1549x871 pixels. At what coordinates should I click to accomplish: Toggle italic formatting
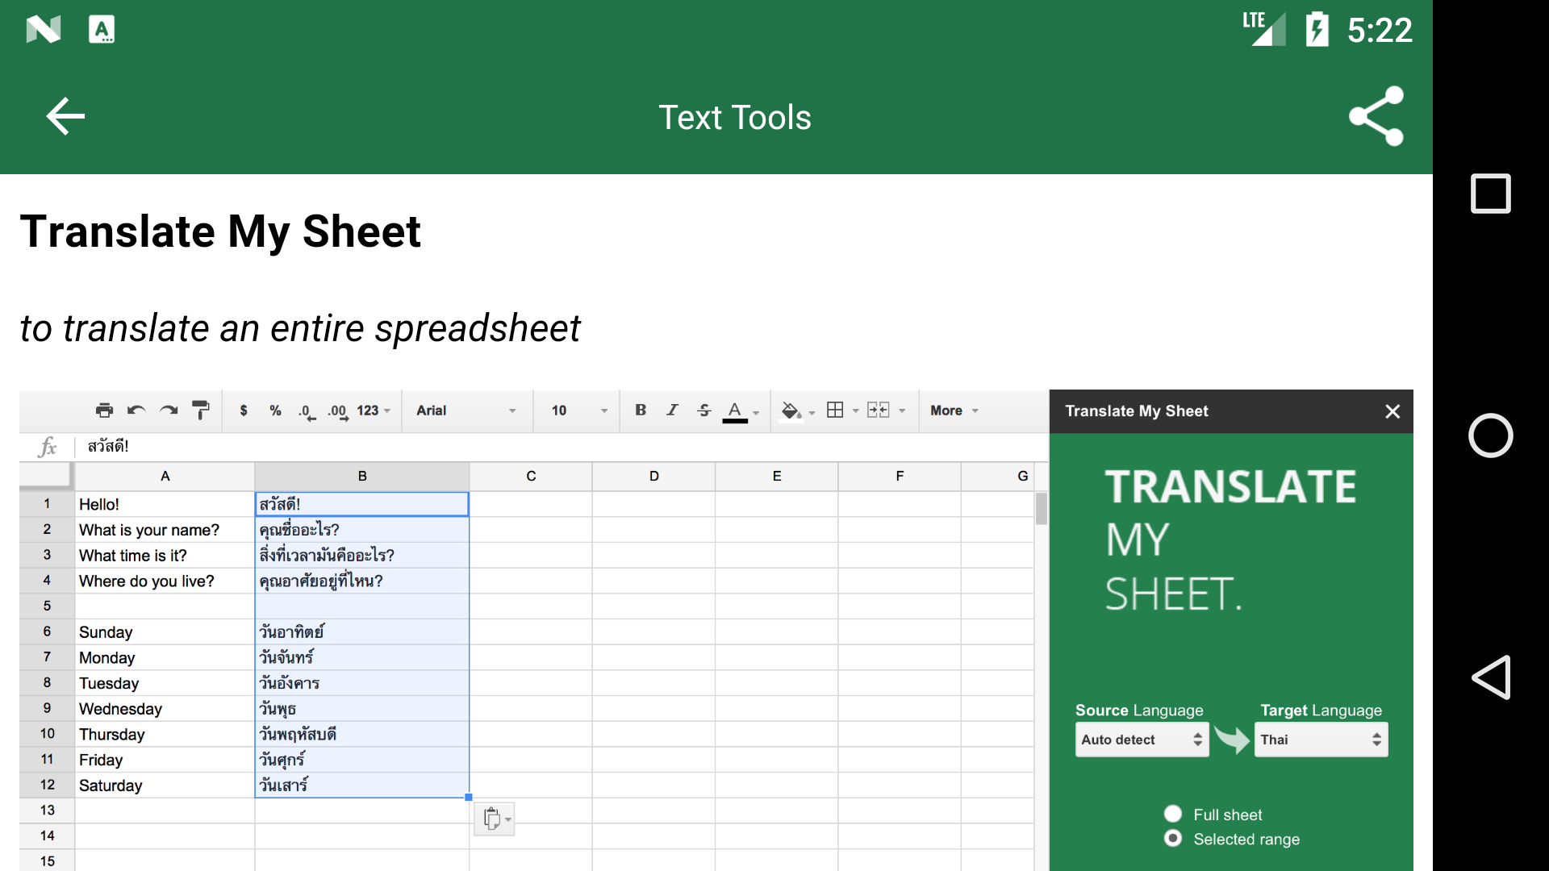[x=672, y=410]
